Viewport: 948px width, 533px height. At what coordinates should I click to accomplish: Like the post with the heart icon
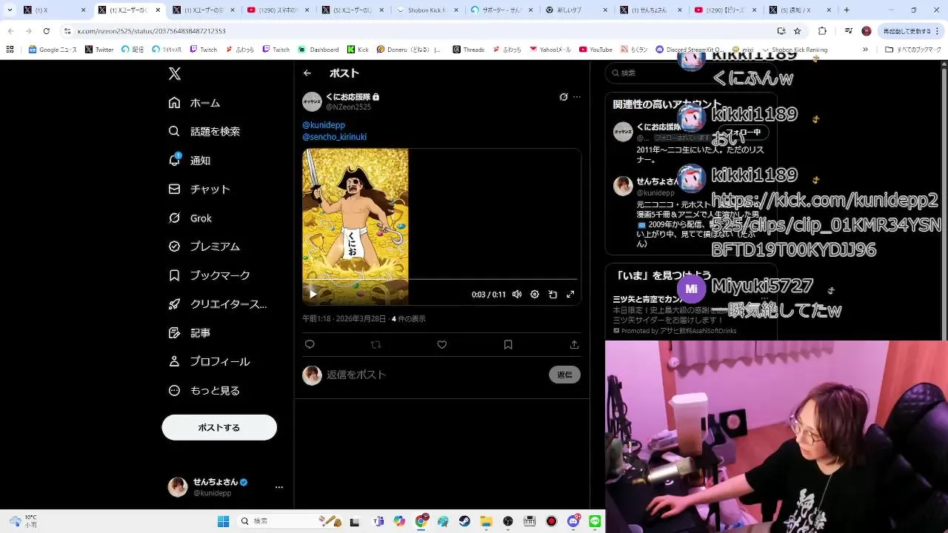click(442, 344)
